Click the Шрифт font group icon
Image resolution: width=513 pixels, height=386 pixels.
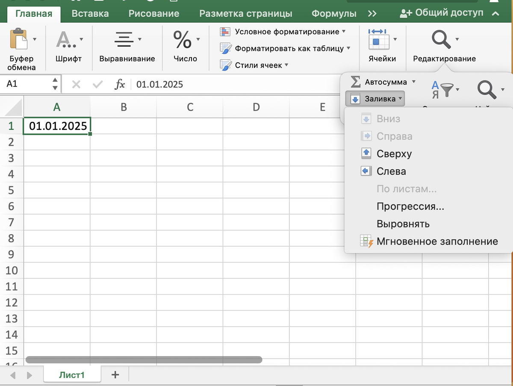click(x=65, y=40)
